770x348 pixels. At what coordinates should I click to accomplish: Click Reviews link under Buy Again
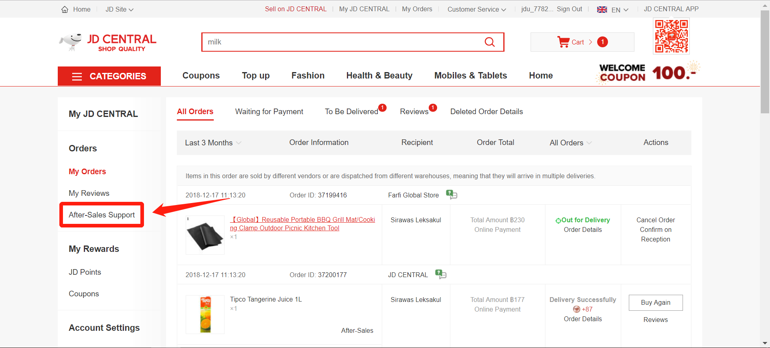[x=656, y=320]
